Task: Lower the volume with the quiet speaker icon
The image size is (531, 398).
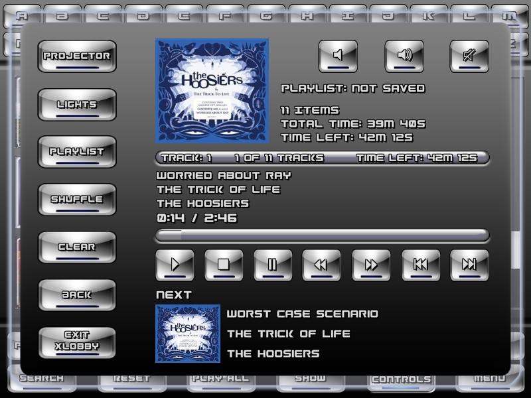Action: [338, 56]
